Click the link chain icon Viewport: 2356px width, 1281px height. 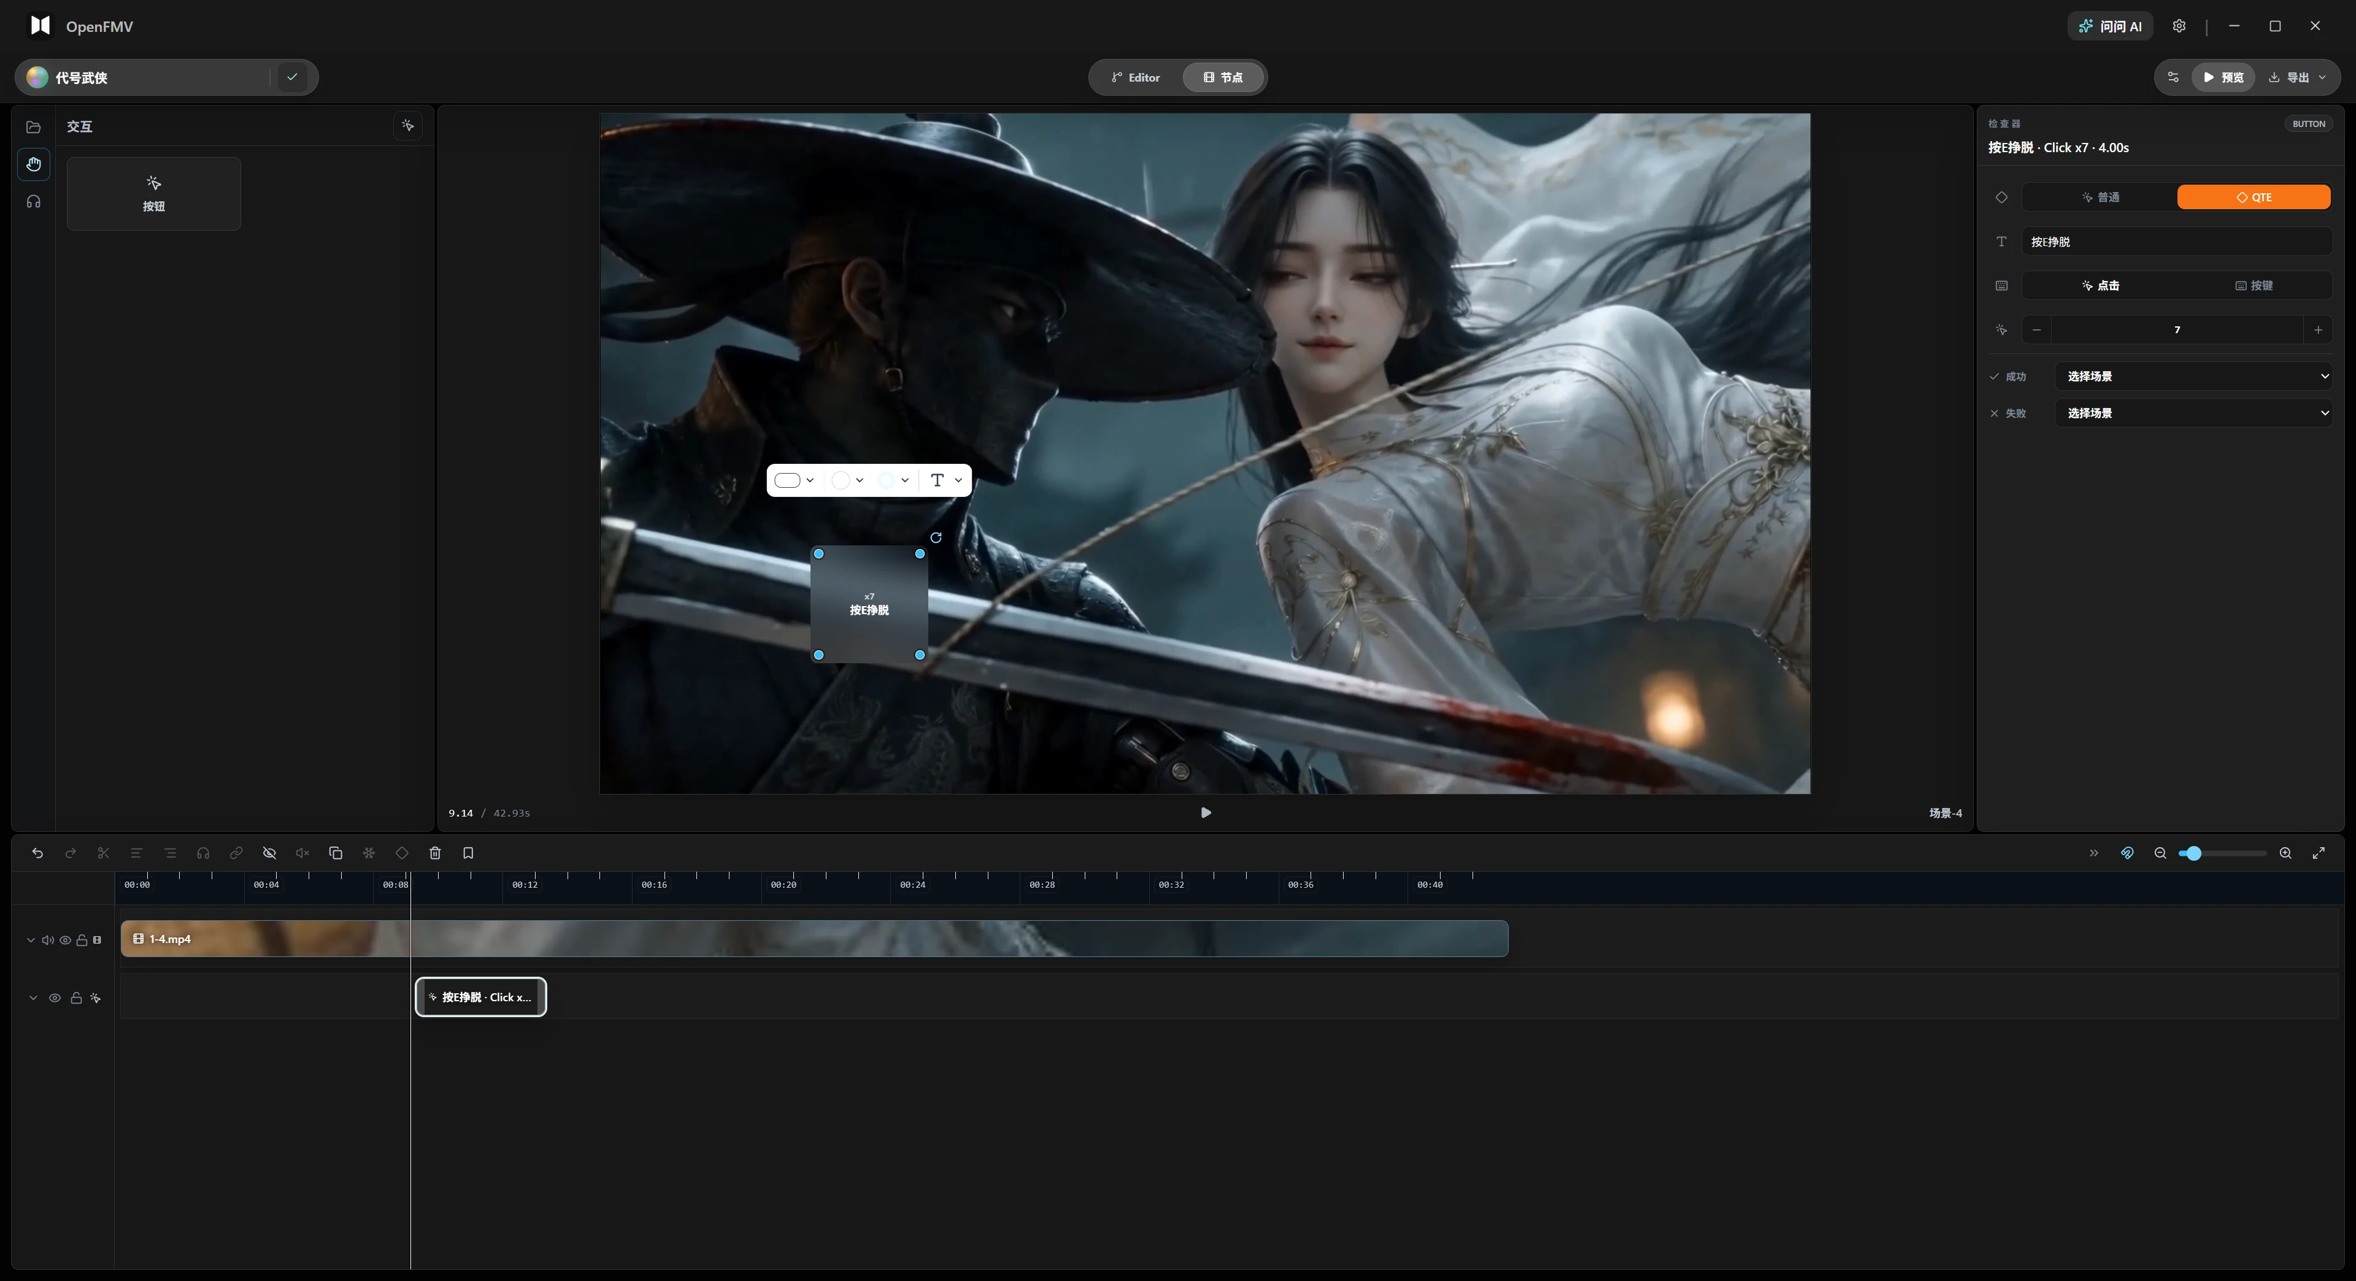(x=236, y=853)
